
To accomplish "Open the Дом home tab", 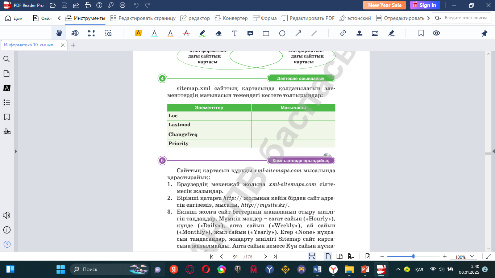I will (x=14, y=18).
